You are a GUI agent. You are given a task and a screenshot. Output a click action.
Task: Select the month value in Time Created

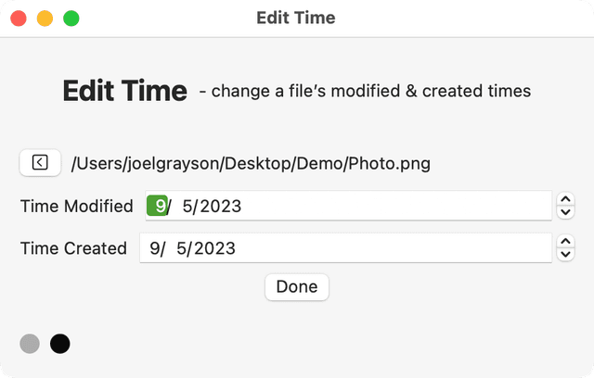[x=153, y=248]
